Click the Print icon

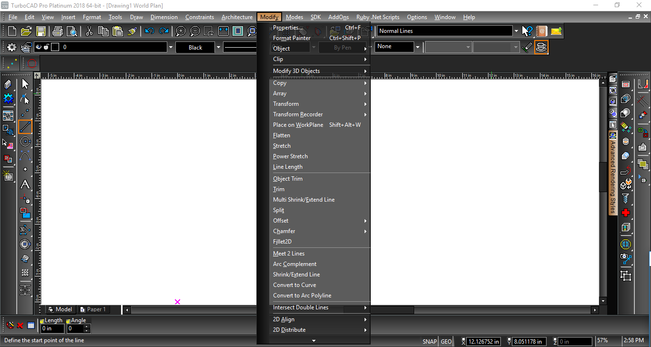[x=58, y=31]
